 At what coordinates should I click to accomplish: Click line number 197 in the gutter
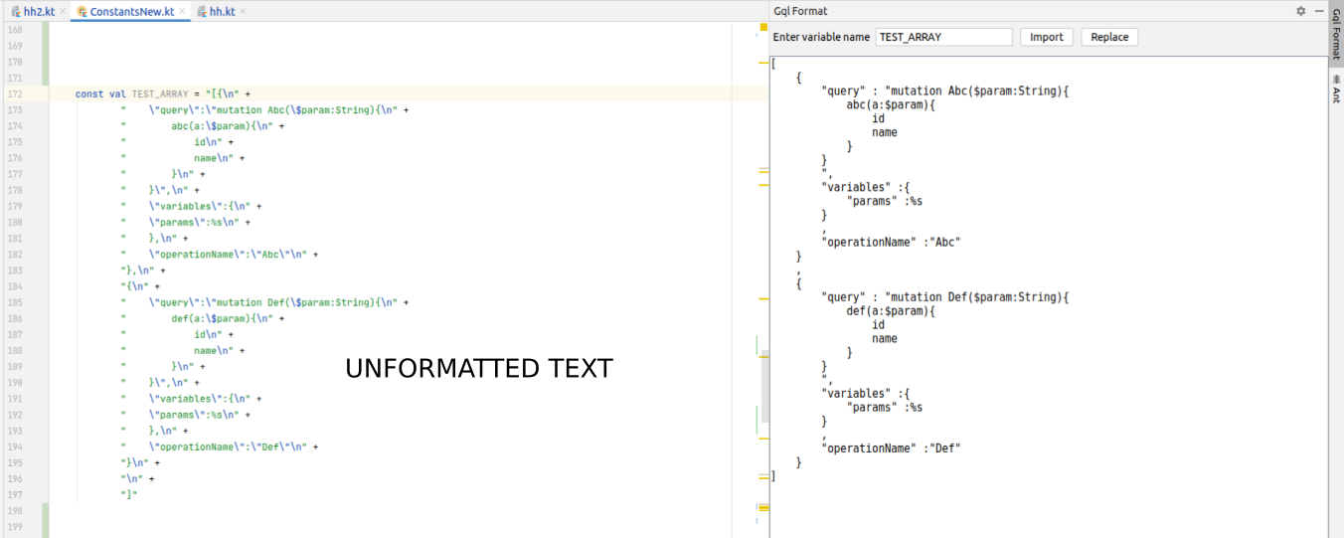pos(15,495)
